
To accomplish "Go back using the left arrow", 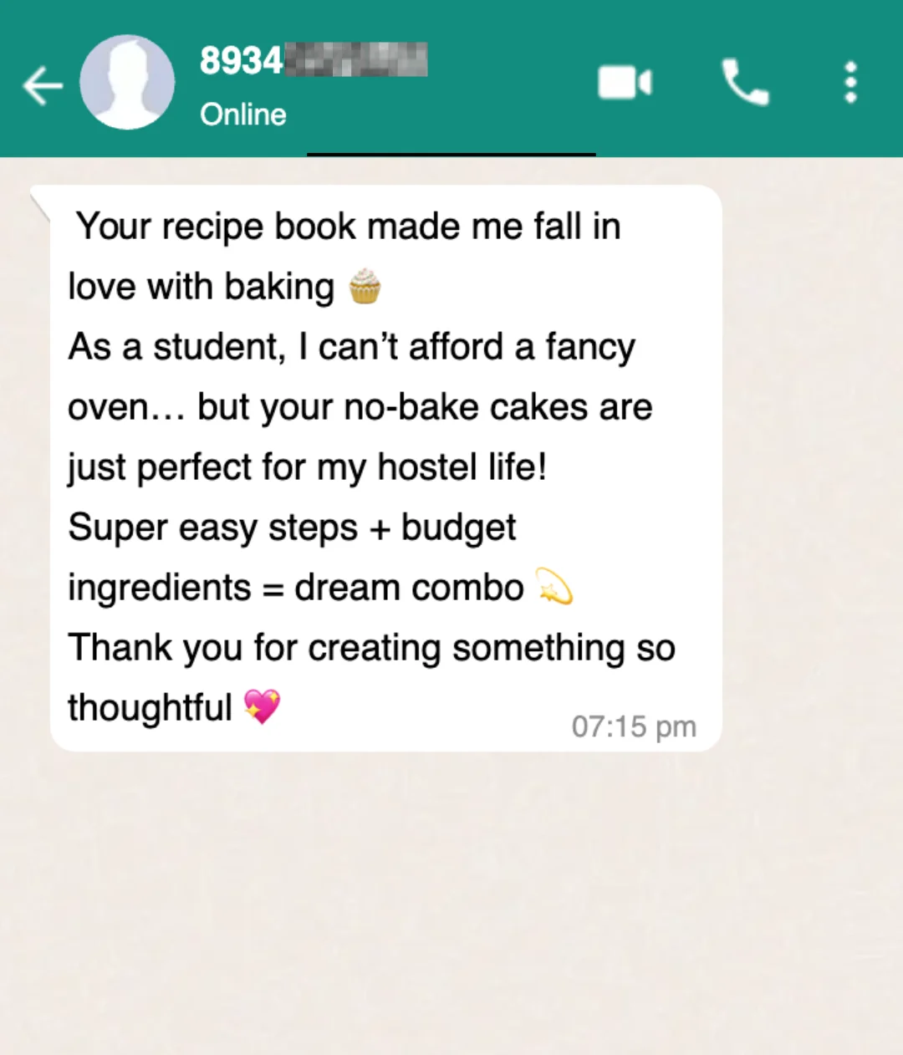I will (x=42, y=84).
